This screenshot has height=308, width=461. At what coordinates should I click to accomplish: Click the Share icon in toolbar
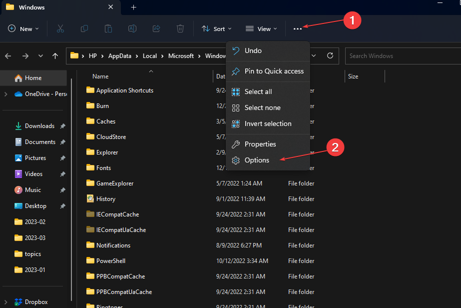tap(156, 28)
